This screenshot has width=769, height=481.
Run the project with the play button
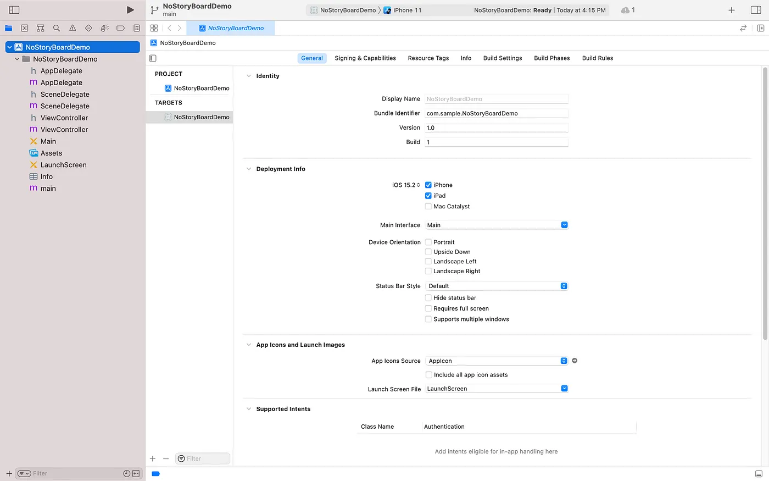pos(130,10)
